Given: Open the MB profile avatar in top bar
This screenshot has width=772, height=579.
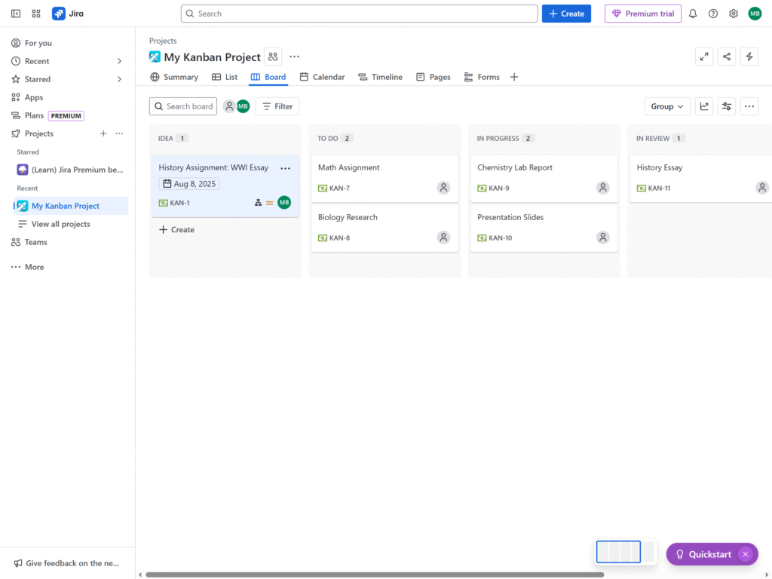Looking at the screenshot, I should [x=755, y=14].
